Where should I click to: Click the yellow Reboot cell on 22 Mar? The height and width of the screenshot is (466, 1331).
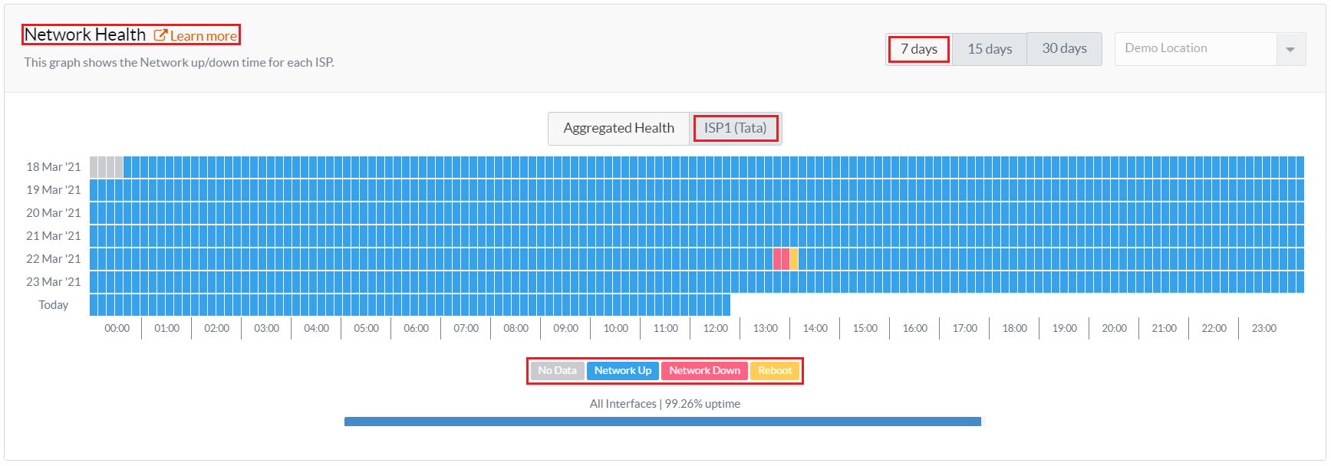(x=794, y=259)
